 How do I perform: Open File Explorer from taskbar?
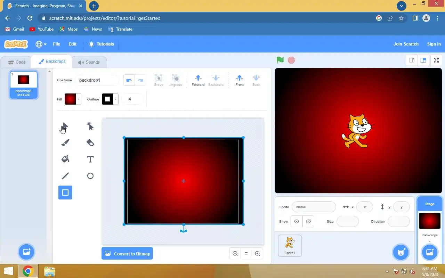click(x=49, y=271)
